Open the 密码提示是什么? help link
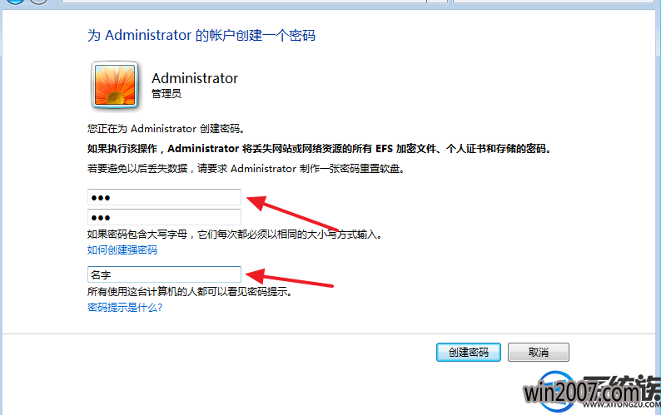The height and width of the screenshot is (415, 661). coord(125,307)
